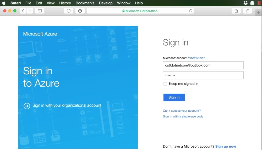Open the Apple menu
This screenshot has width=262, height=150.
[x=4, y=3]
